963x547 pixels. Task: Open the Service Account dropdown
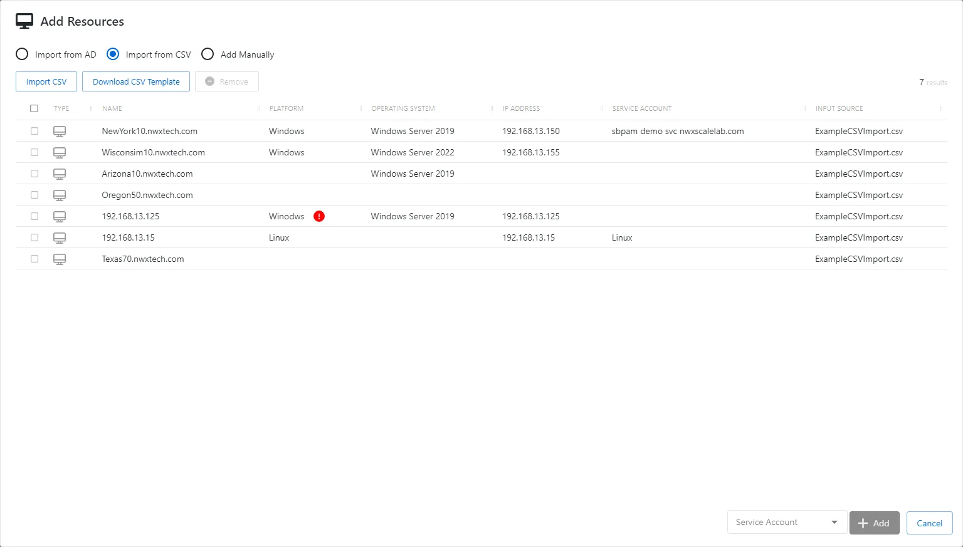[787, 522]
